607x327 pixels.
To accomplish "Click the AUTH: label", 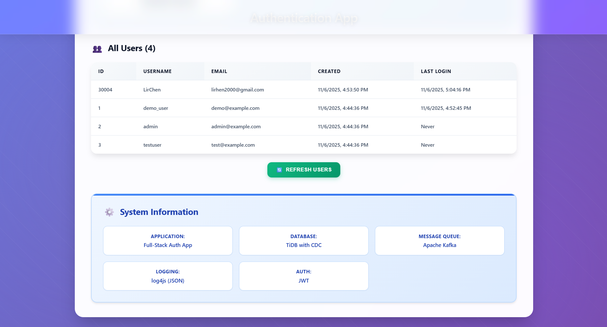I will [x=304, y=272].
